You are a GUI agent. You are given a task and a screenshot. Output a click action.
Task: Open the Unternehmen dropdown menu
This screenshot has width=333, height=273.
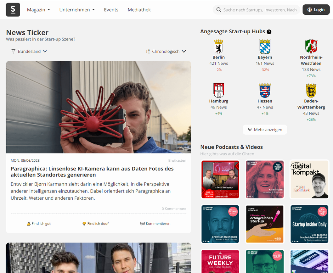(77, 10)
